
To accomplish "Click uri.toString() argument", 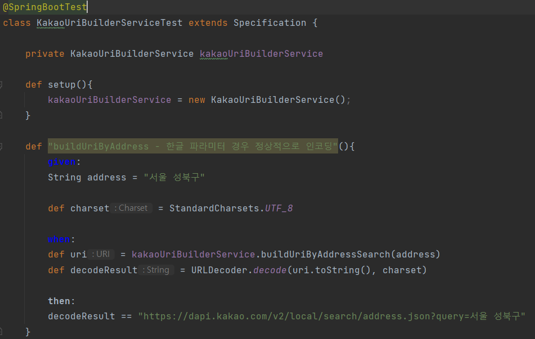I will 331,270.
